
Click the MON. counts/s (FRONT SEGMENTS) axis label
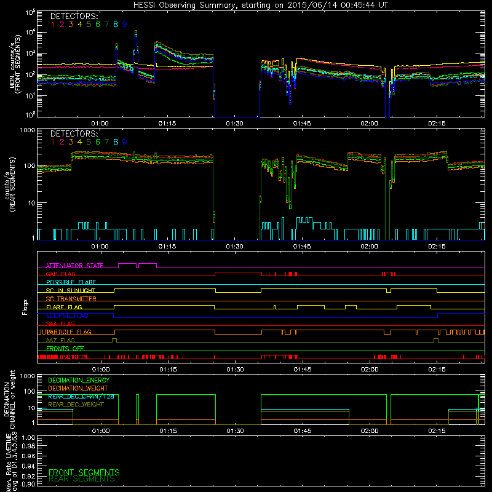click(x=15, y=65)
